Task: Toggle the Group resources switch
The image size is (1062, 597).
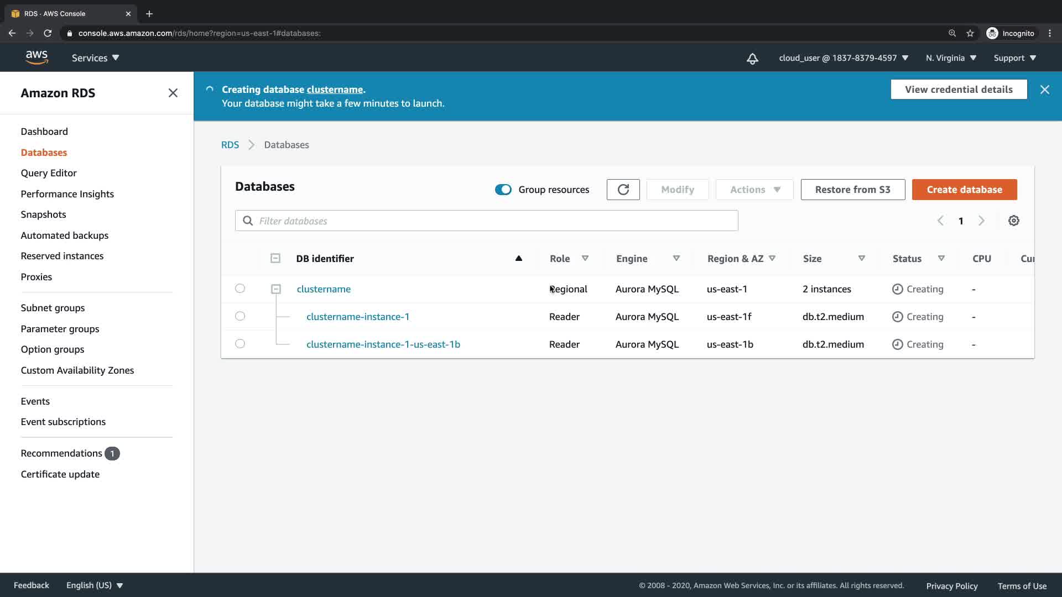Action: click(503, 190)
